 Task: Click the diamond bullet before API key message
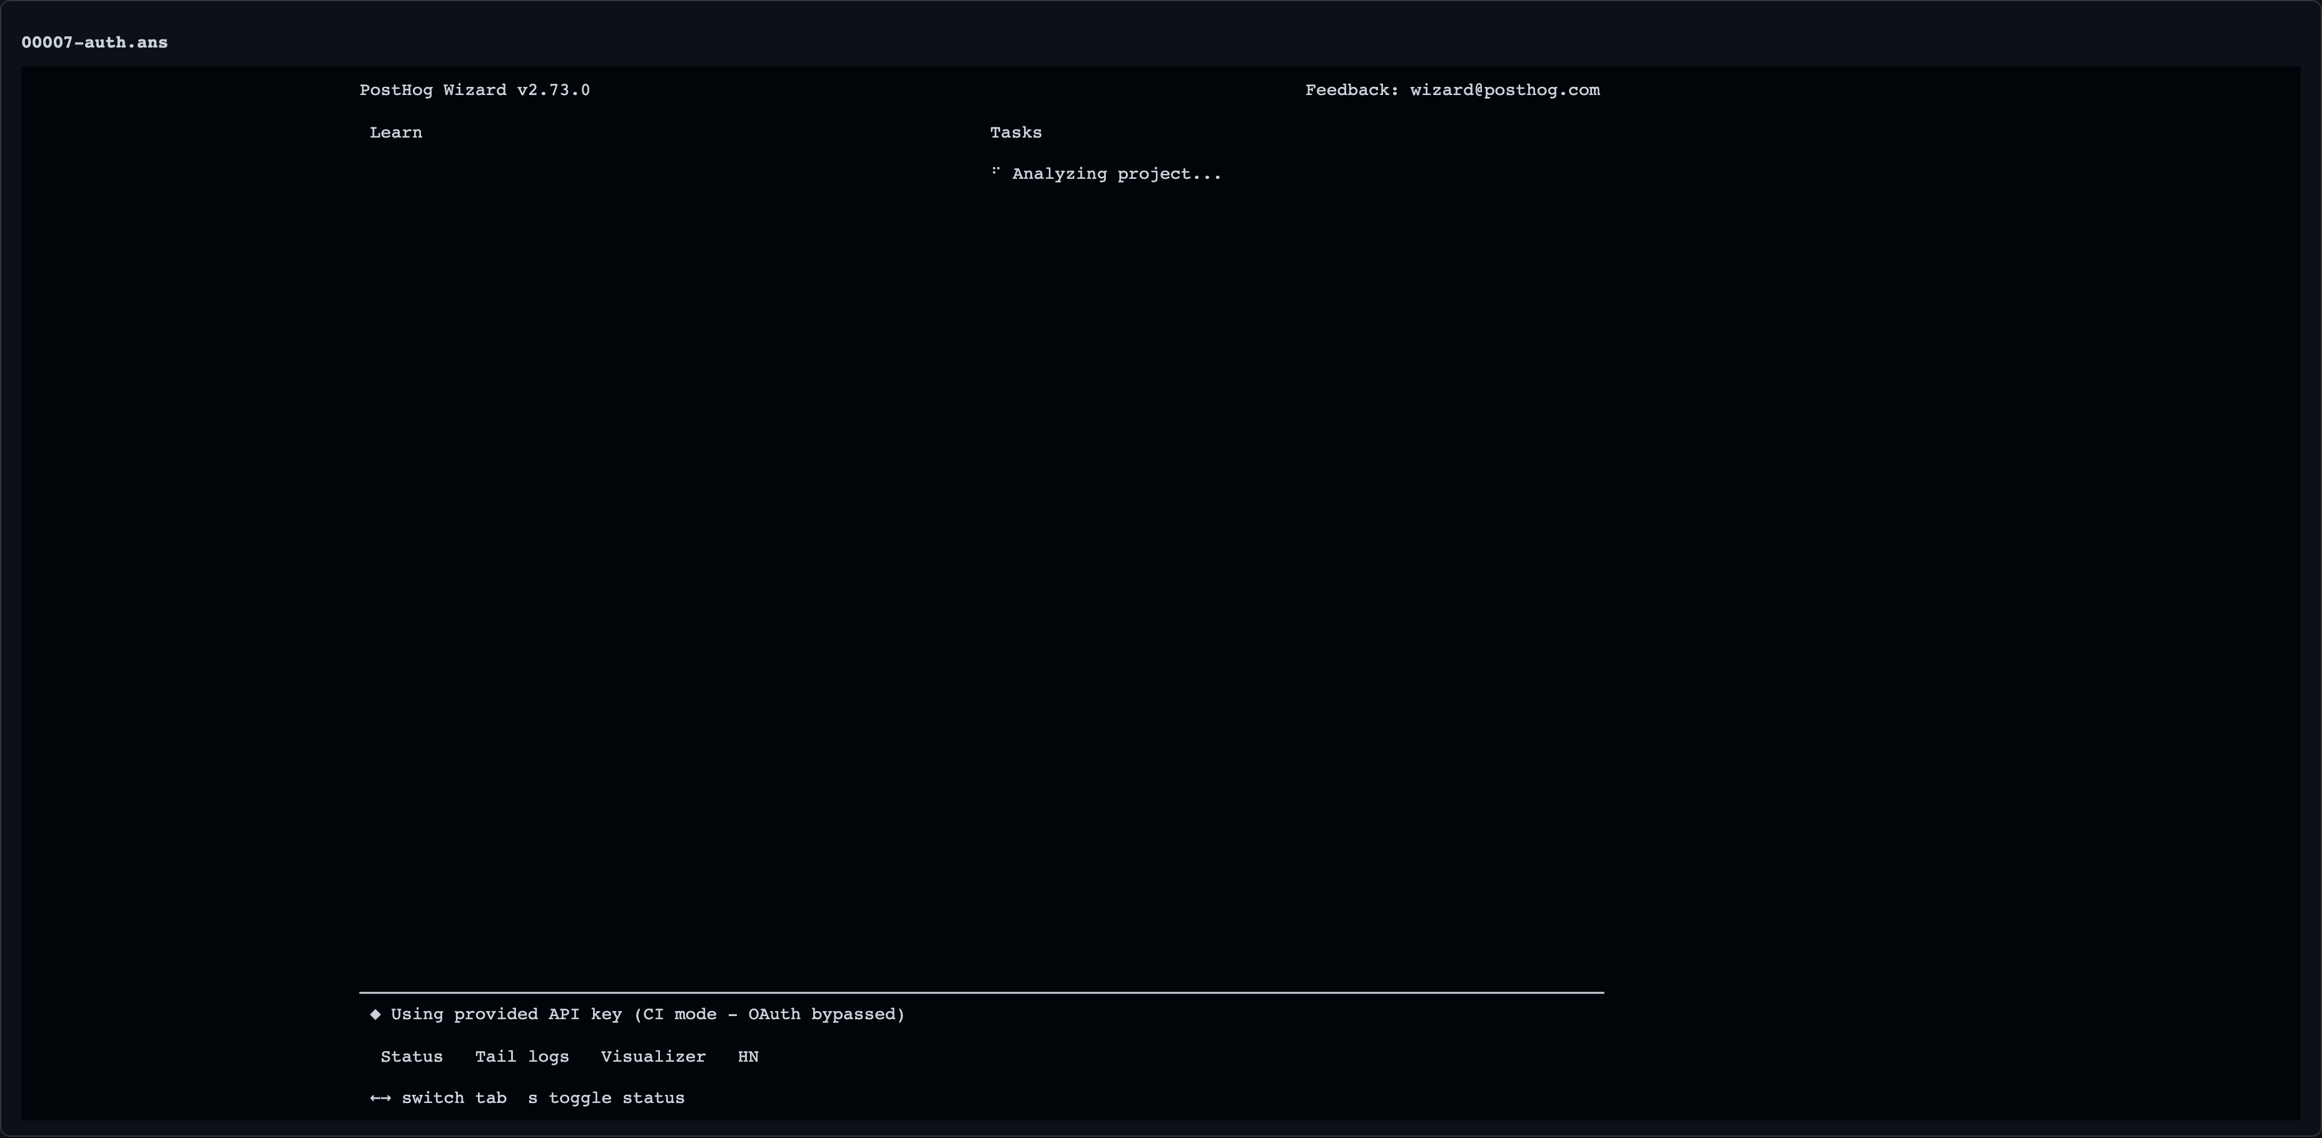pos(375,1015)
